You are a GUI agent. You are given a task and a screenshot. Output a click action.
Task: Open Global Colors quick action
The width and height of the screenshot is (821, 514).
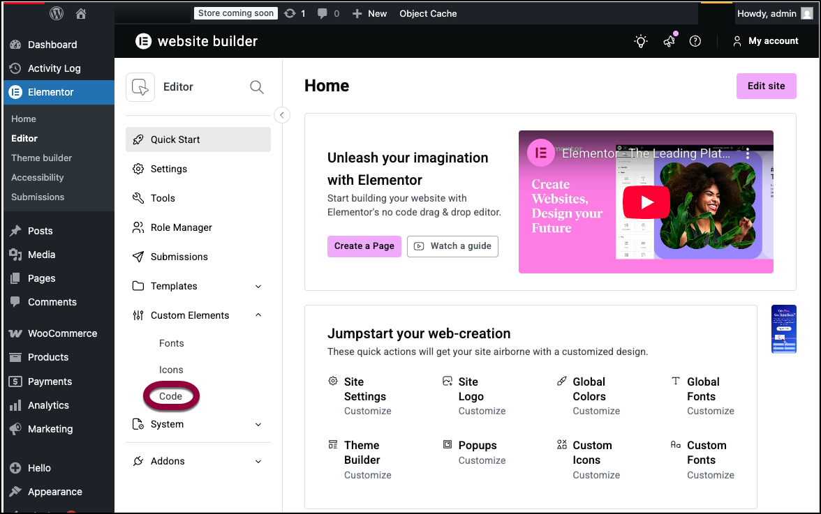click(x=589, y=389)
